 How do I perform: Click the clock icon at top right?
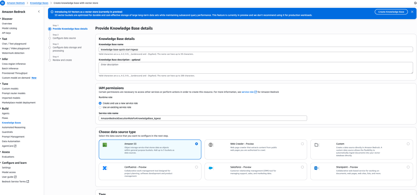click(415, 3)
